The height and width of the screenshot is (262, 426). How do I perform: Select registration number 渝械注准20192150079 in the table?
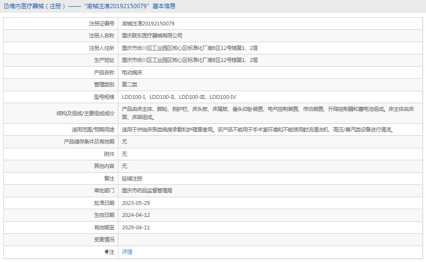[148, 24]
